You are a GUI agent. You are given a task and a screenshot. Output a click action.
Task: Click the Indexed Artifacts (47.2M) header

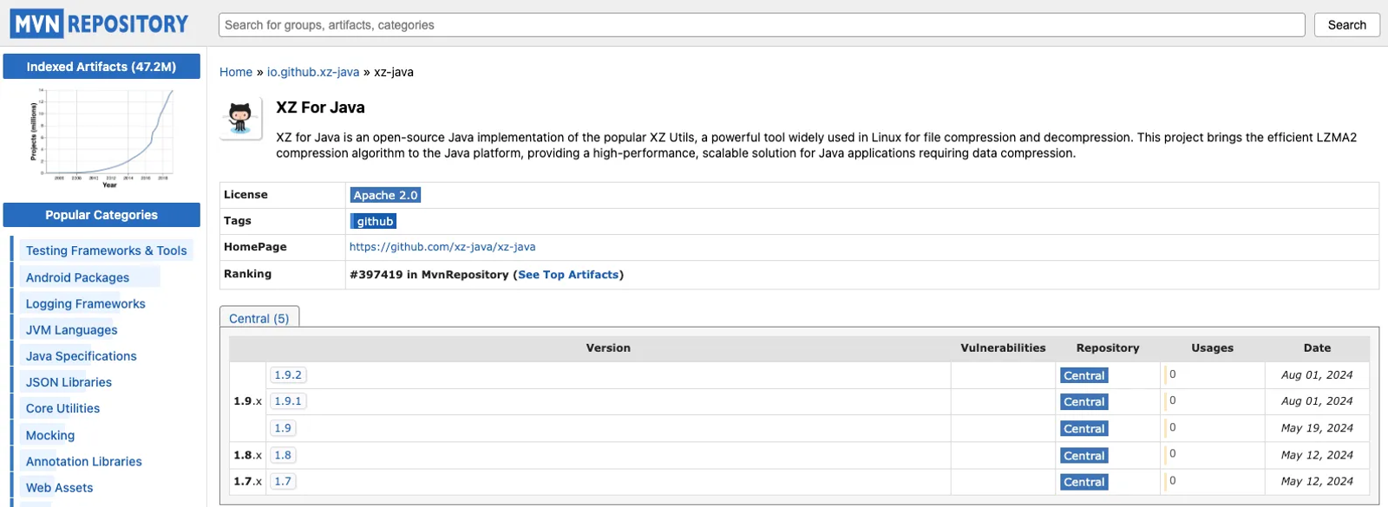coord(101,67)
